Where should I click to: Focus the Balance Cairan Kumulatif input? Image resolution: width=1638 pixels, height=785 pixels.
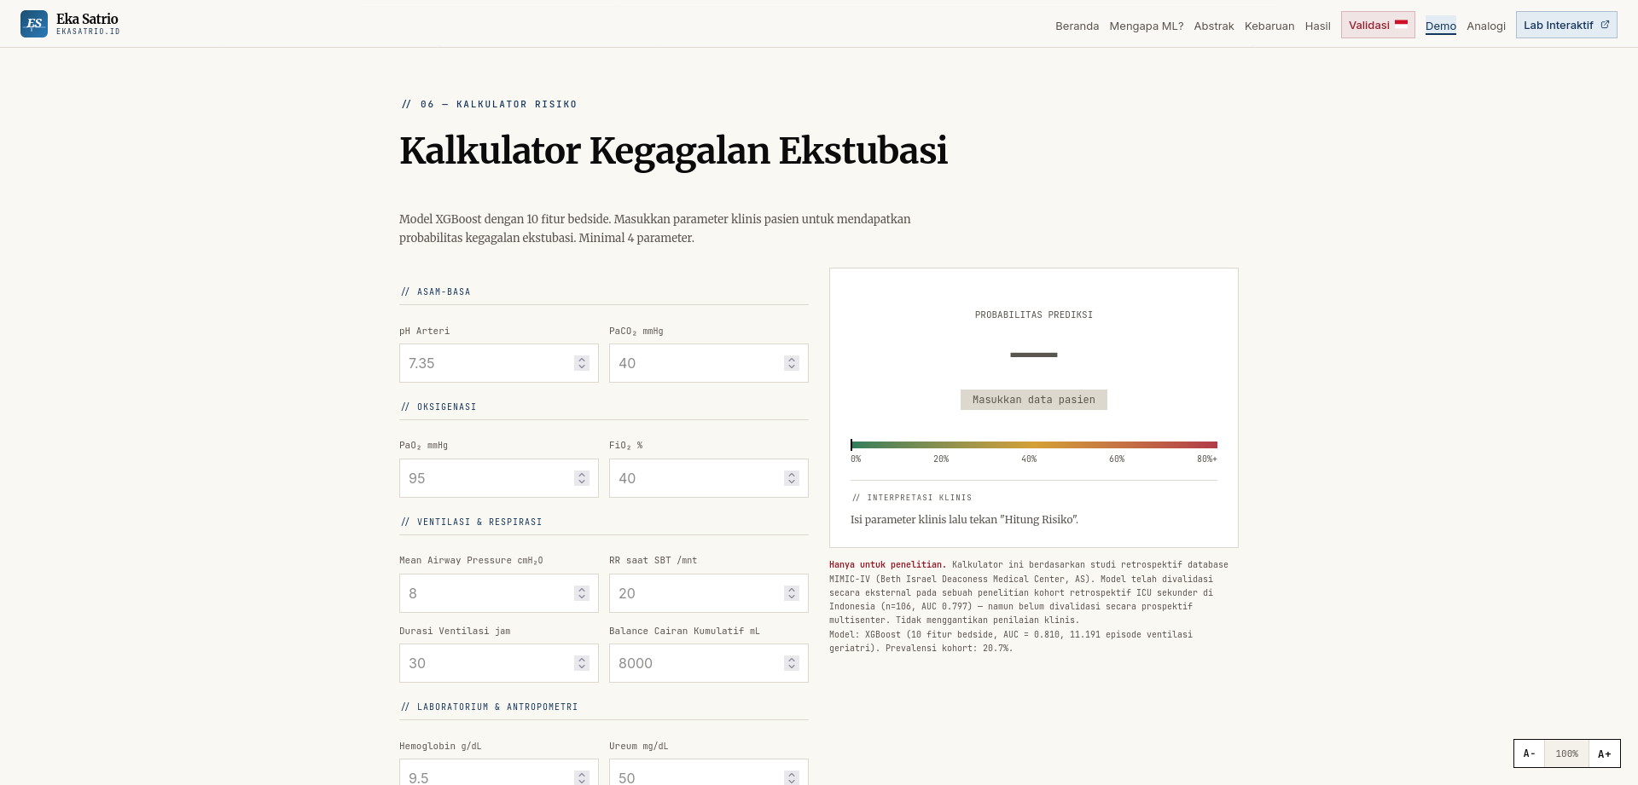709,663
